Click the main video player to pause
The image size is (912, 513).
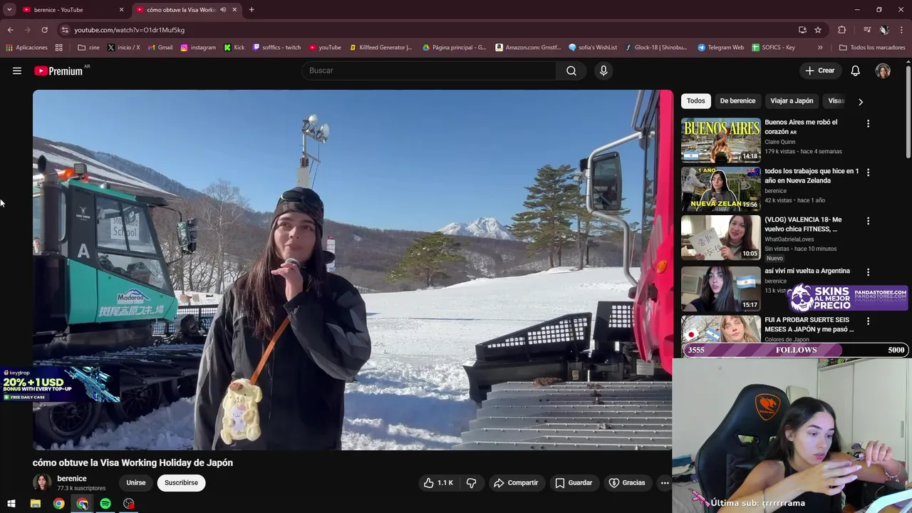tap(353, 270)
